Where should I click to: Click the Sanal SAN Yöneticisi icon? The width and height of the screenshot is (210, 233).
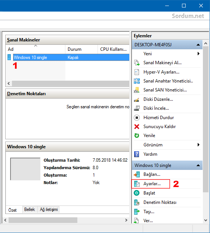pos(136,90)
